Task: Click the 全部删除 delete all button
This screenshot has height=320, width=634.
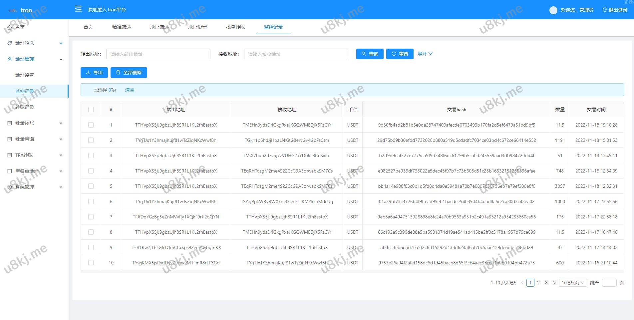Action: (129, 73)
